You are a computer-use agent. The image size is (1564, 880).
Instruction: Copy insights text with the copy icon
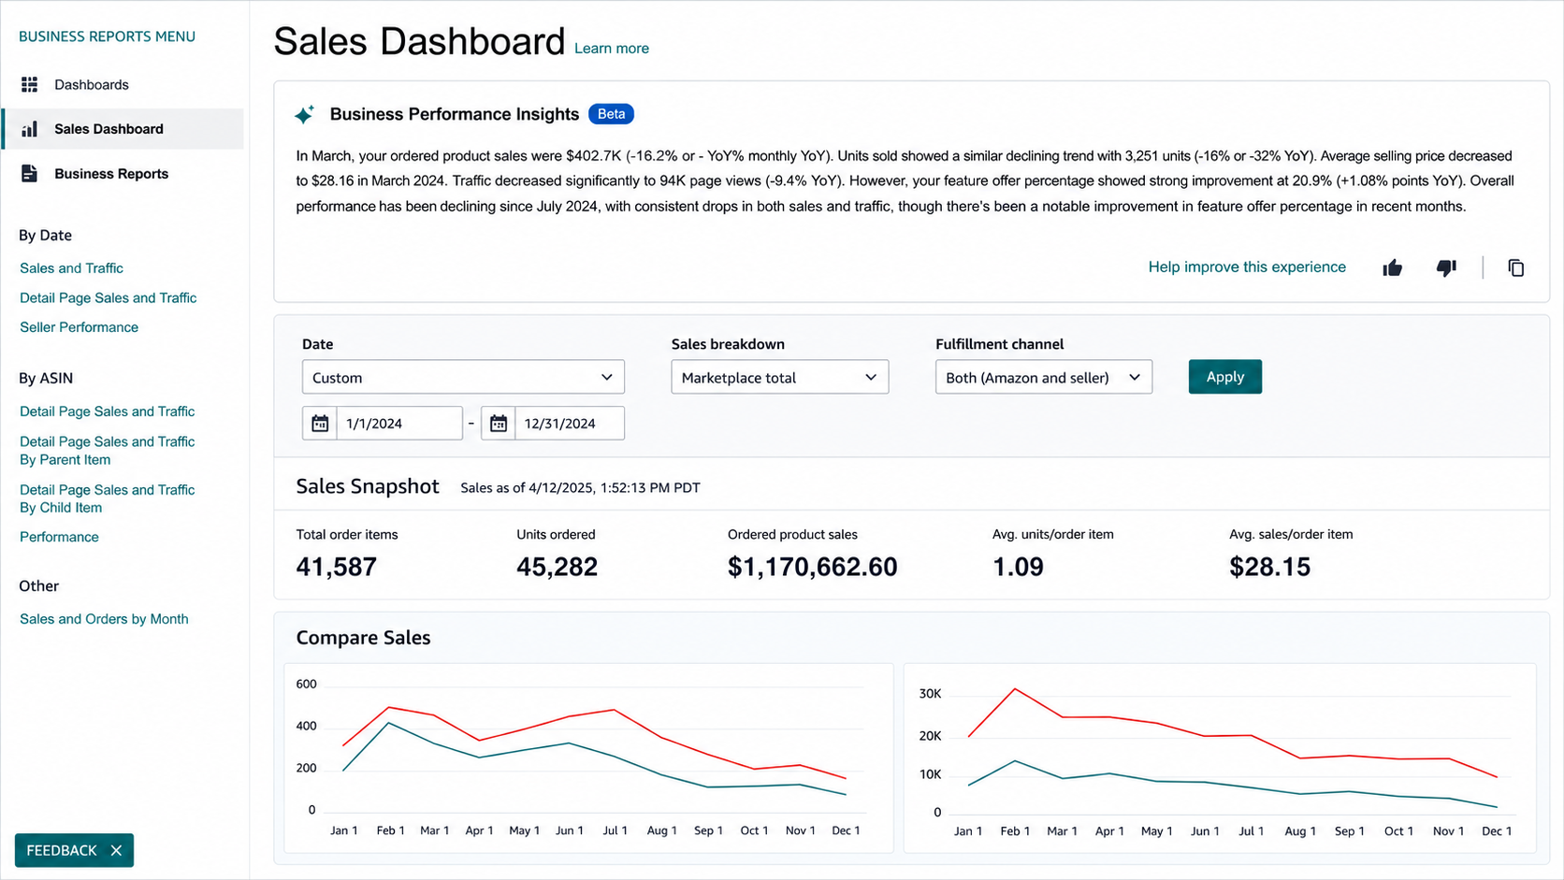pyautogui.click(x=1515, y=268)
